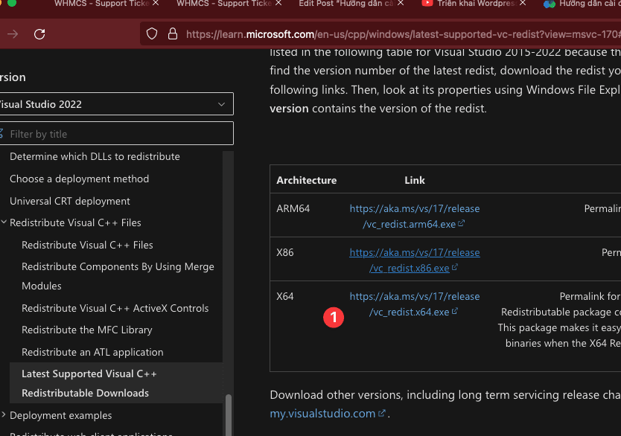The width and height of the screenshot is (621, 436).
Task: Click the padlock site security icon
Action: tap(172, 34)
